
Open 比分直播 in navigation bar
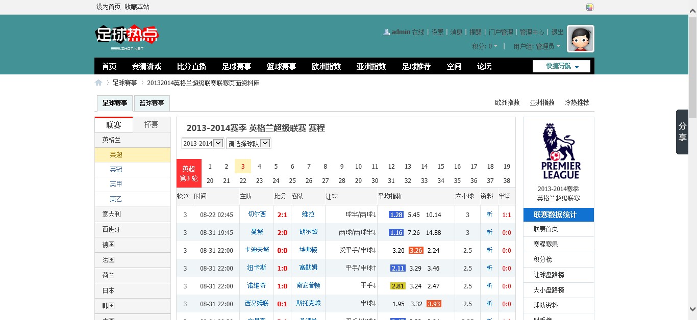pos(191,66)
